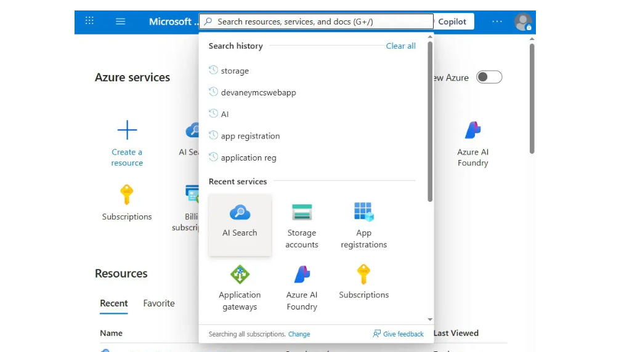The width and height of the screenshot is (632, 352).
Task: Open Subscriptions in recent services
Action: tap(364, 282)
